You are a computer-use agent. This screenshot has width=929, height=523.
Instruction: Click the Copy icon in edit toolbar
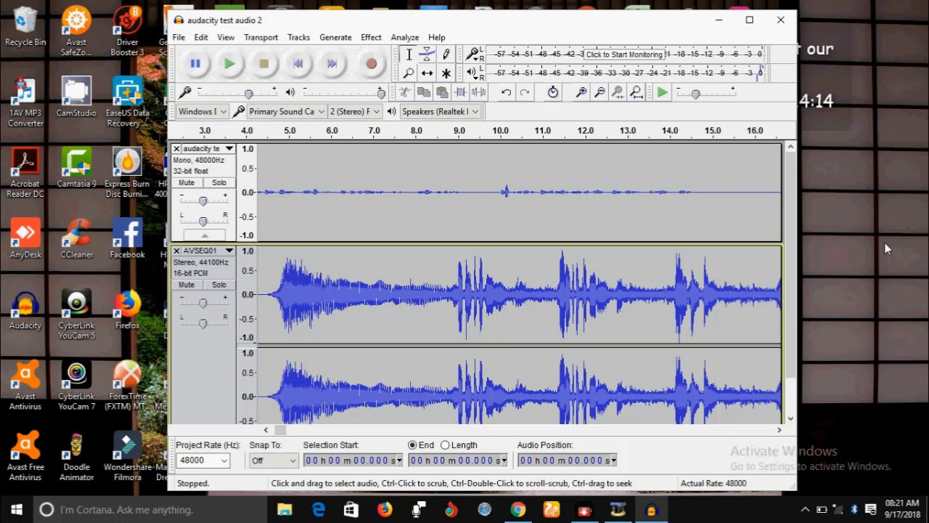[423, 92]
